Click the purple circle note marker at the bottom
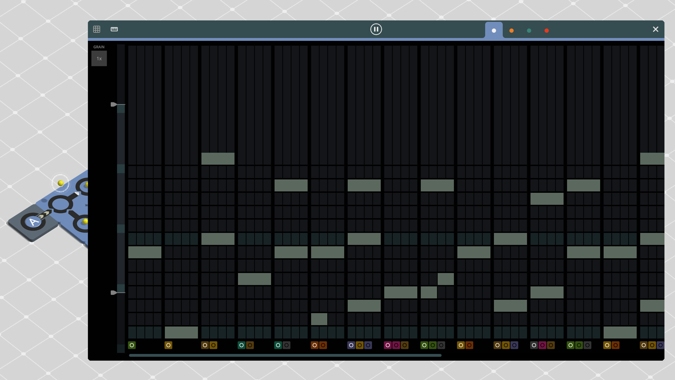Viewport: 675px width, 380px height. point(351,345)
